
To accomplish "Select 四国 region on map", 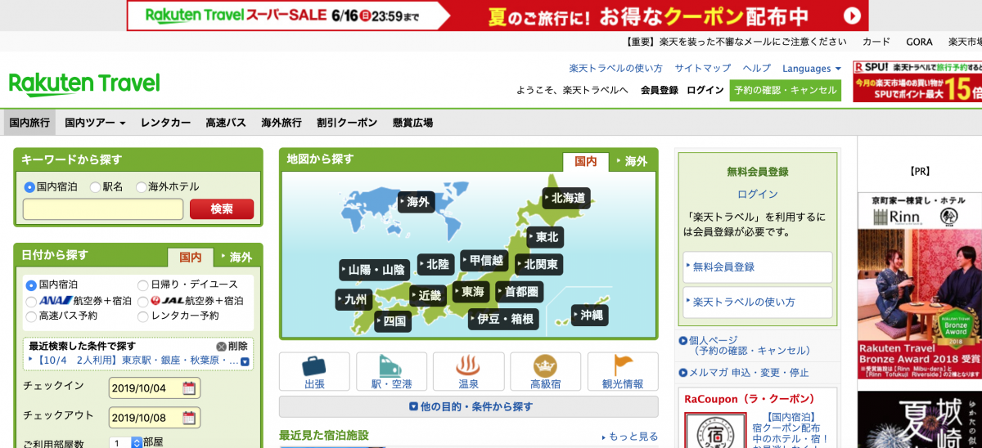I will click(393, 321).
